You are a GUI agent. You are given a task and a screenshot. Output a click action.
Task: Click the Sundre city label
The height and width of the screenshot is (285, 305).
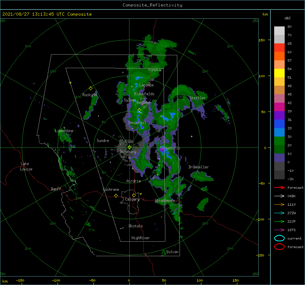tap(103, 140)
